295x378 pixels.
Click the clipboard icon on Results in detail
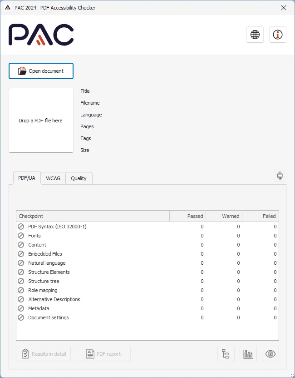coord(25,354)
